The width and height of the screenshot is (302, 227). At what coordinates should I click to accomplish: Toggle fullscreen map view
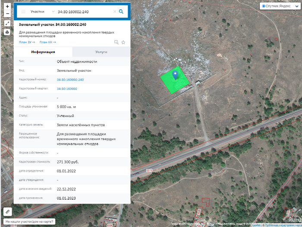point(7,23)
